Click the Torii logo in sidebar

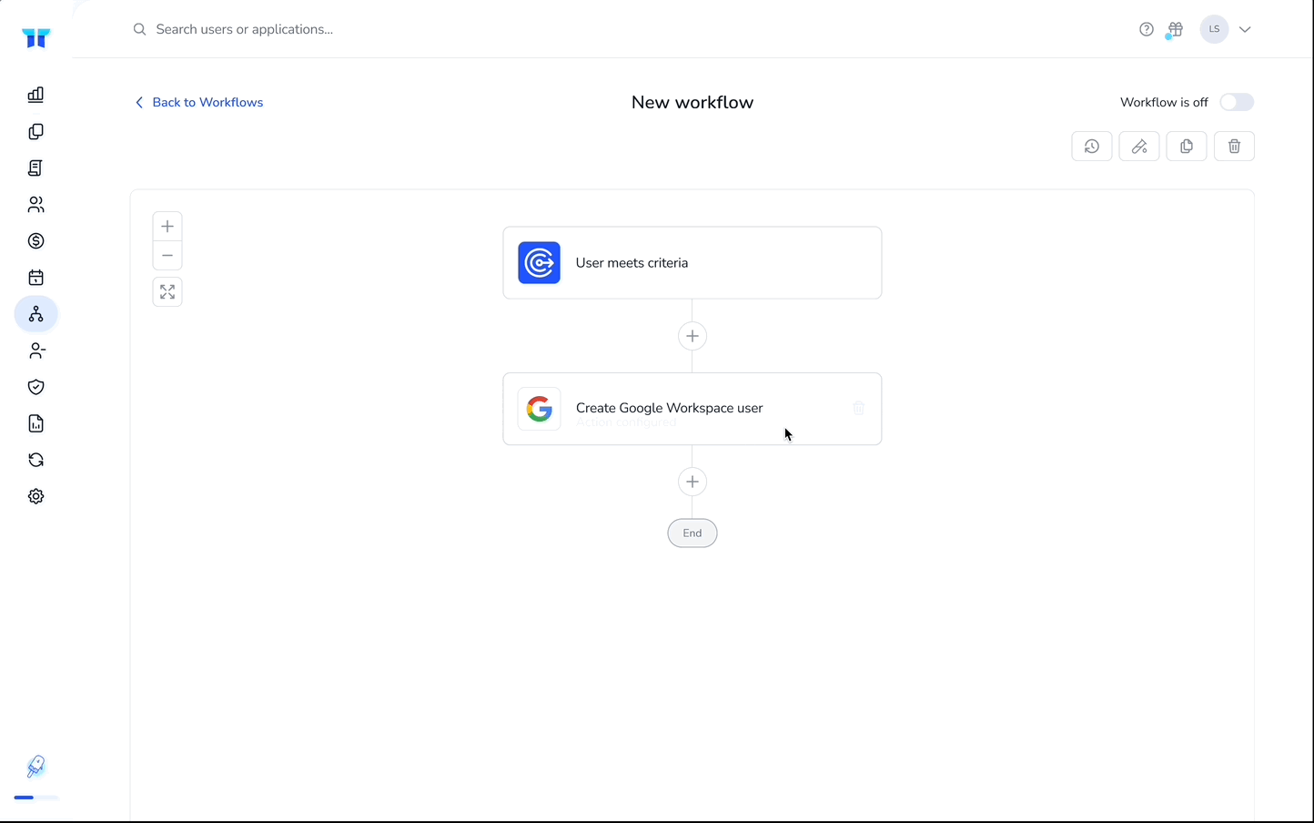pos(36,37)
